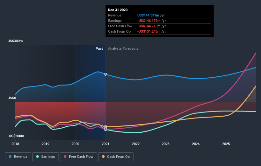This screenshot has width=261, height=166.
Task: Click the Earnings row label in tooltip
Action: (x=115, y=21)
